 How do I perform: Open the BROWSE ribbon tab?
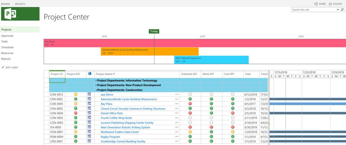5,4
